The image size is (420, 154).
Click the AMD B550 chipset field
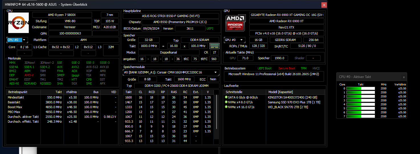pyautogui.click(x=180, y=22)
